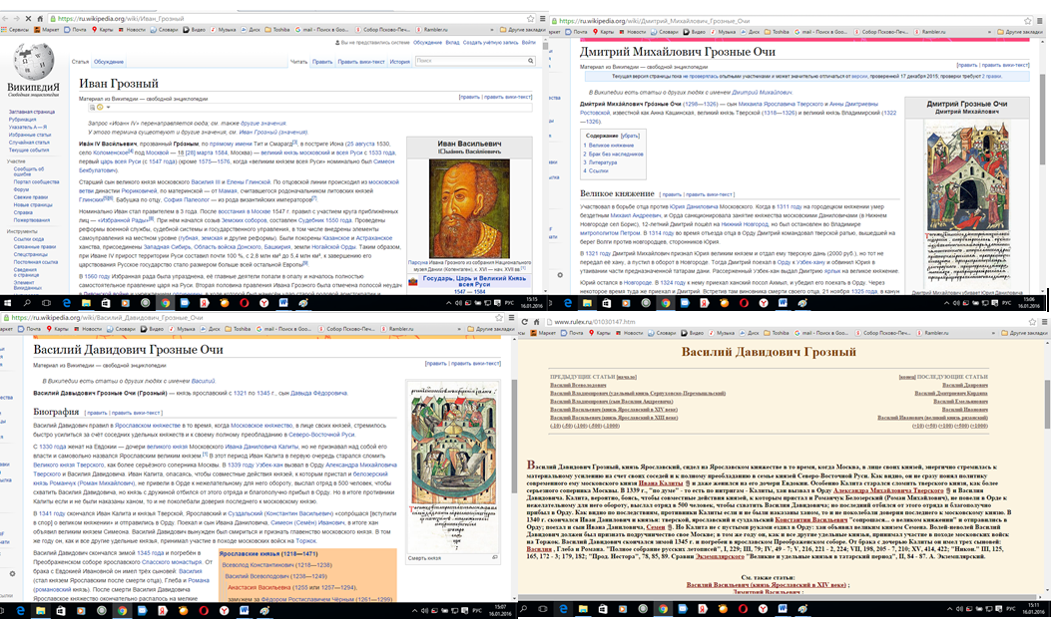
Task: Open Opera from the 15:06 taskbar
Action: point(744,304)
